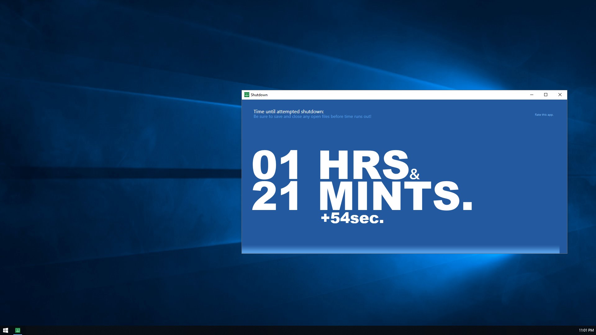Click the green Shutdown icon in title bar

(x=247, y=95)
